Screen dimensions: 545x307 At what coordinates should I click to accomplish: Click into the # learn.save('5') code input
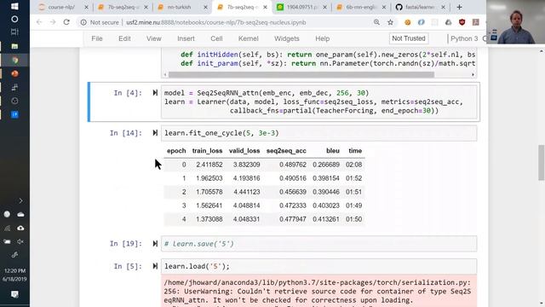coord(318,244)
